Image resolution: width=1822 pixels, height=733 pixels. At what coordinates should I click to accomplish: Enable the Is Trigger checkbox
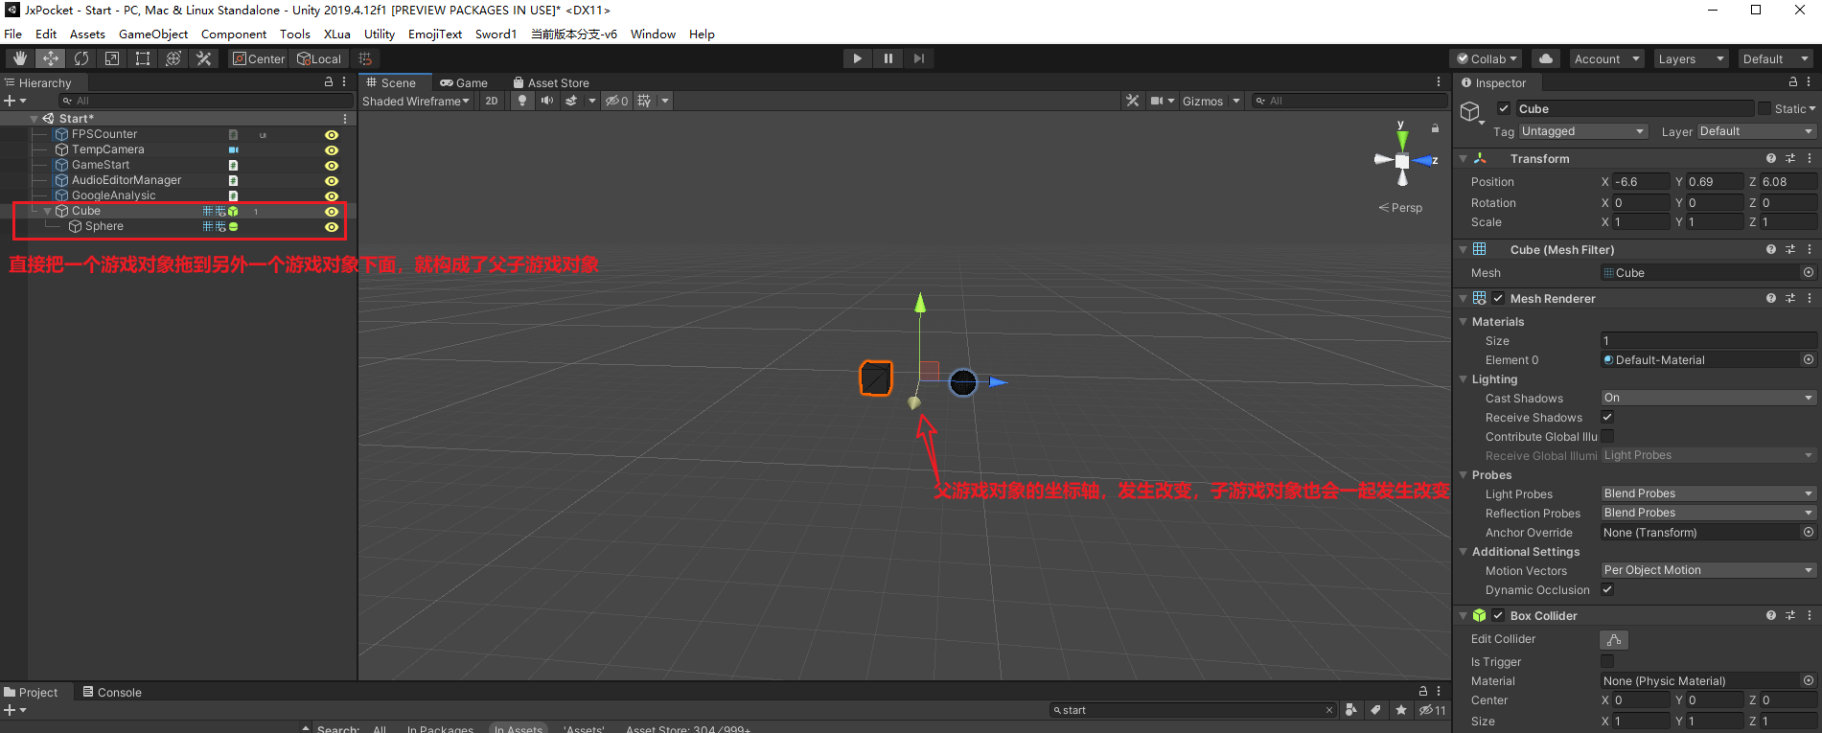(x=1607, y=661)
